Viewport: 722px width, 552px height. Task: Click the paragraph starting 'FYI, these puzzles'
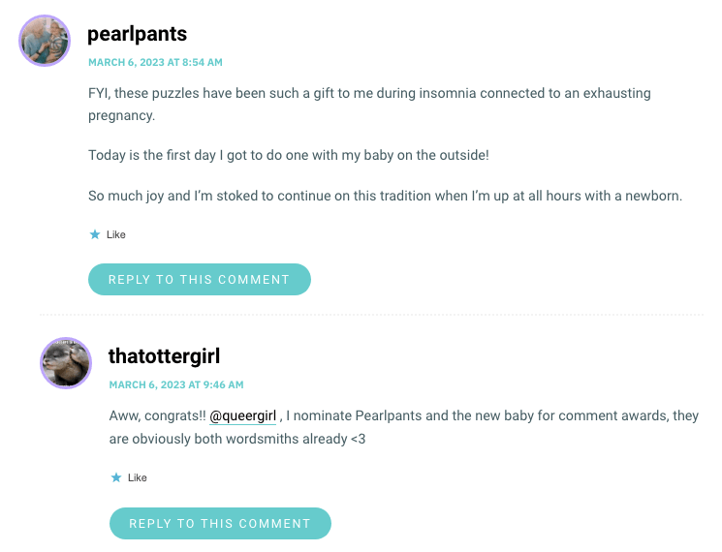pyautogui.click(x=369, y=104)
